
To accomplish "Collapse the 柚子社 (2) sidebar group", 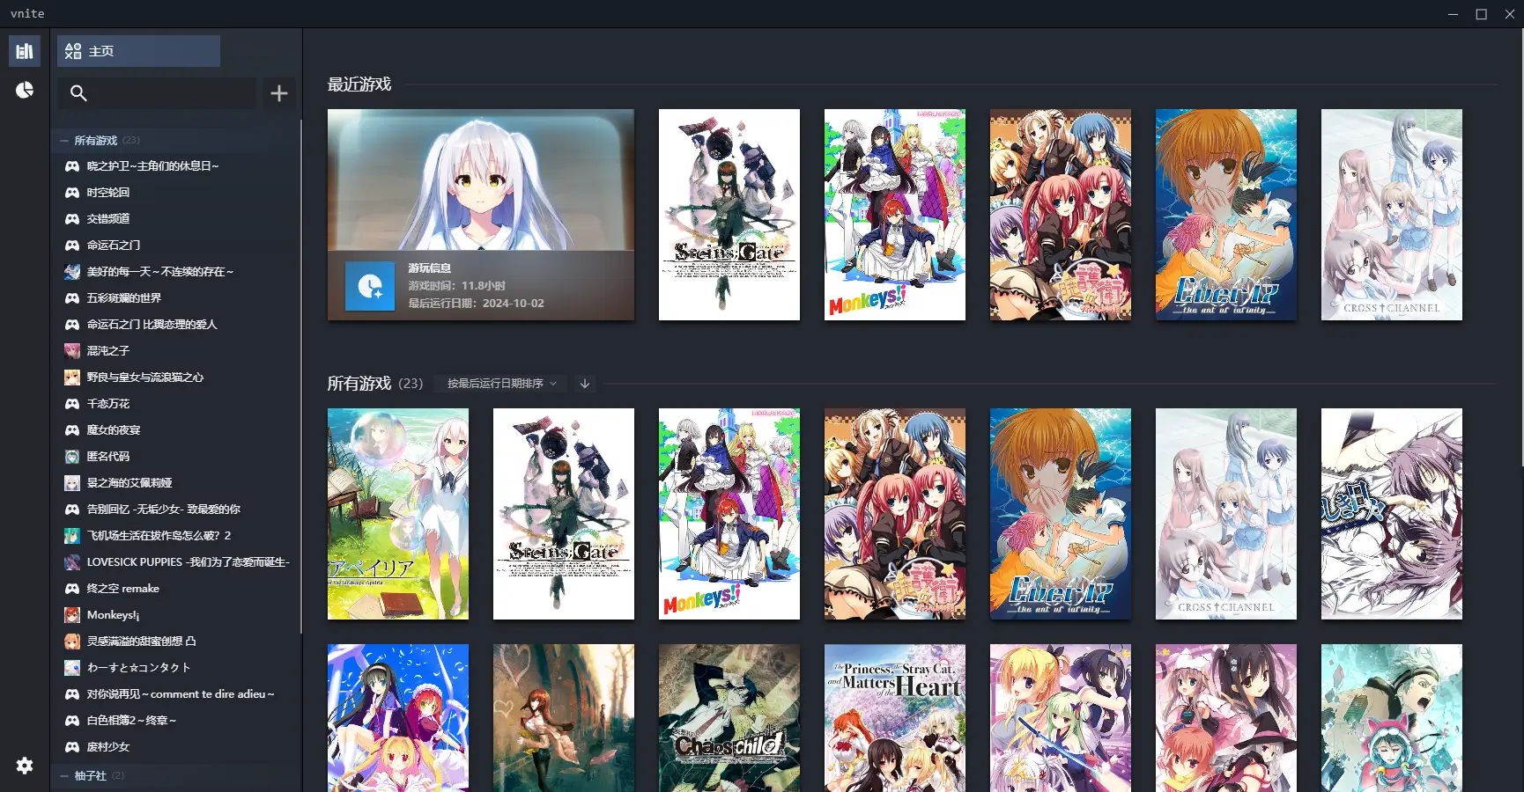I will point(175,775).
